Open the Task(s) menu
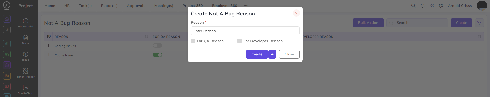This screenshot has height=97, width=490. click(85, 6)
